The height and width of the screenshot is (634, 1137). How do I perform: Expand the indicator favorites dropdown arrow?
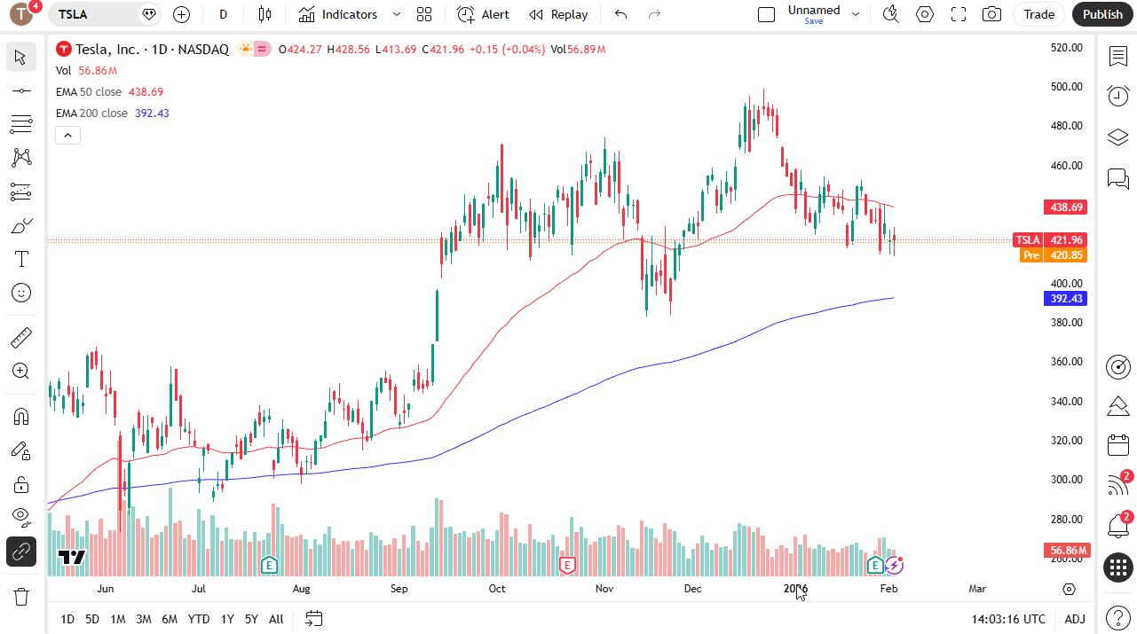(396, 14)
